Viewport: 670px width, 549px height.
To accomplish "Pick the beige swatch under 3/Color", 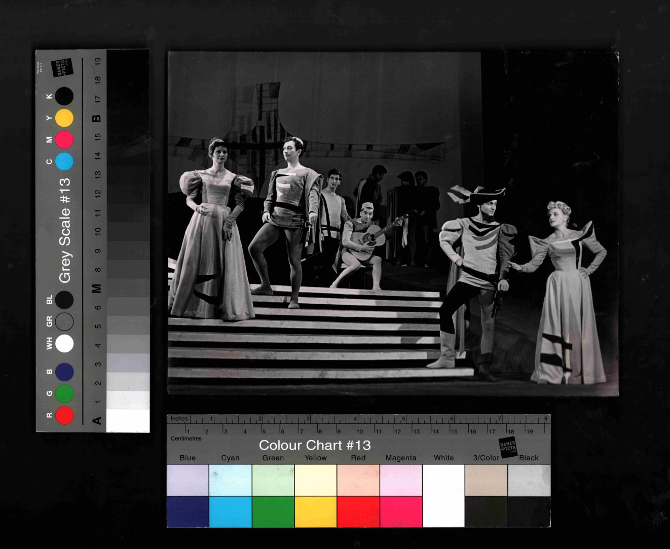I will pyautogui.click(x=486, y=480).
